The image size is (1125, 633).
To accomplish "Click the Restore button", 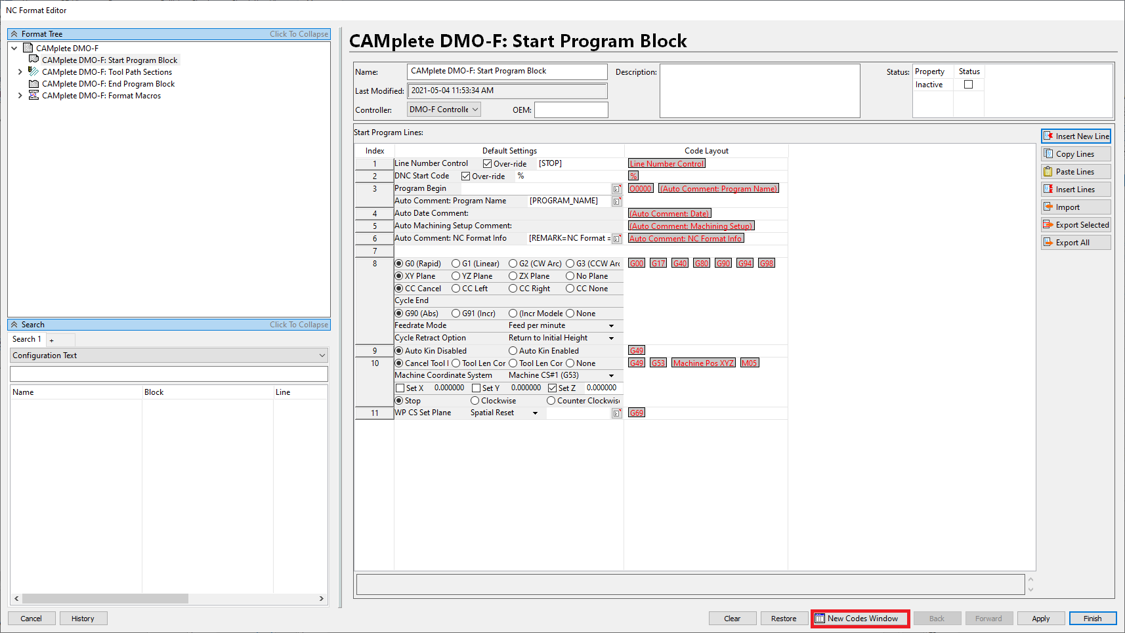I will (x=784, y=619).
